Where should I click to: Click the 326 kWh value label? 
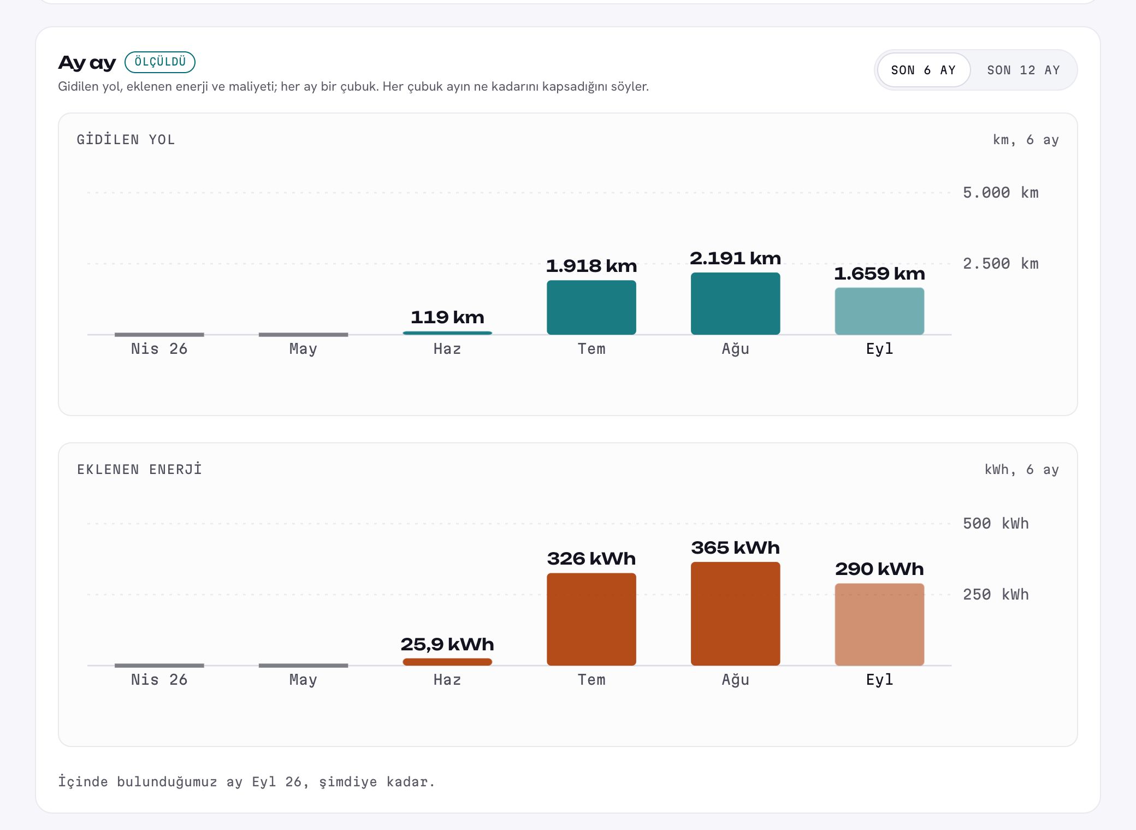[591, 559]
